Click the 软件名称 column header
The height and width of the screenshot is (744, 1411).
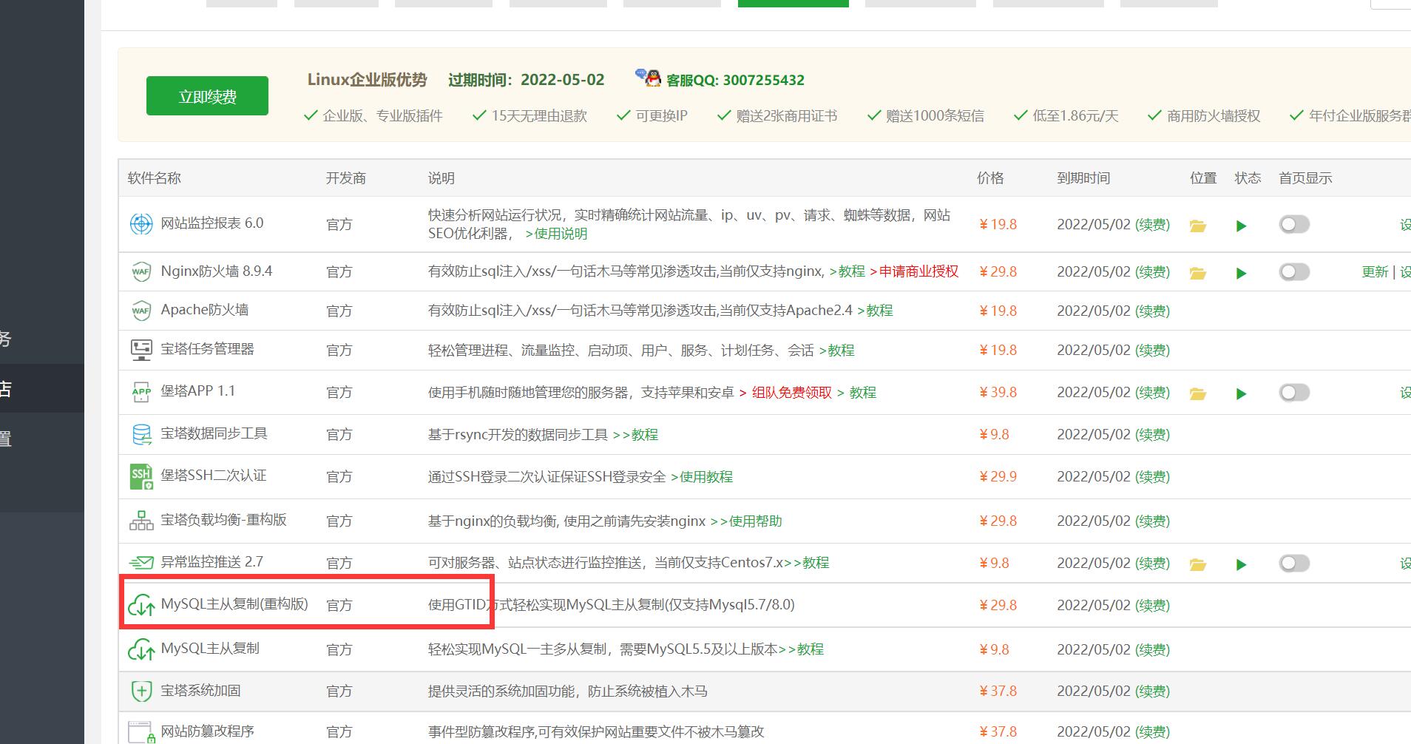154,177
